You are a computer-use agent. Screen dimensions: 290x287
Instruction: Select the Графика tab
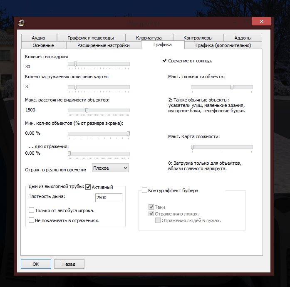163,45
